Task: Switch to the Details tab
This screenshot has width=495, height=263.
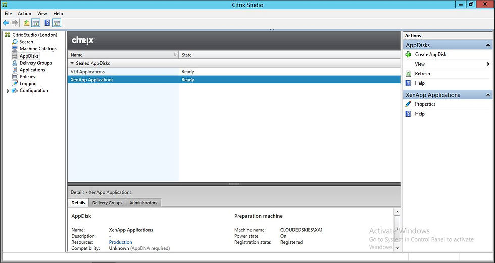Action: [78, 203]
